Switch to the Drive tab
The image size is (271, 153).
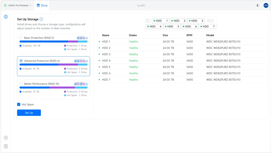[42, 6]
